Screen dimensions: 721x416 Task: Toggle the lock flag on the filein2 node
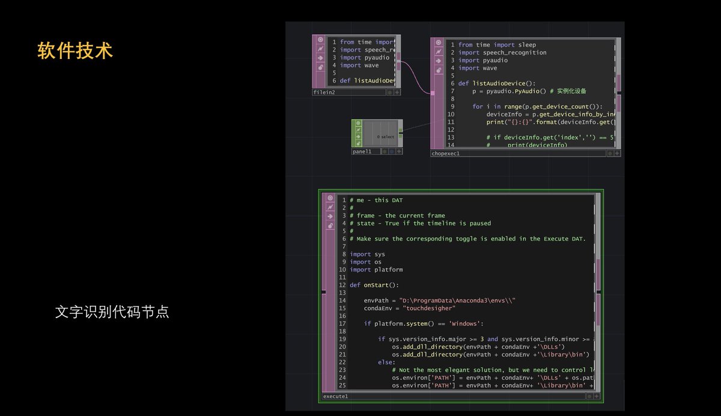click(320, 67)
